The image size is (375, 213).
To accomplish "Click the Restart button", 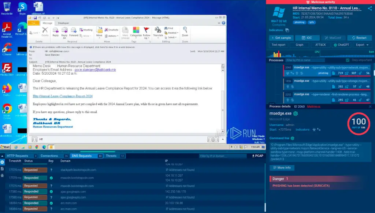I will click(x=359, y=38).
